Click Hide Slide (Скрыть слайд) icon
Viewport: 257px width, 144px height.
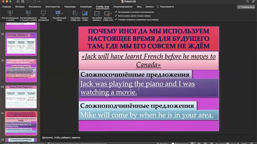(x=85, y=13)
